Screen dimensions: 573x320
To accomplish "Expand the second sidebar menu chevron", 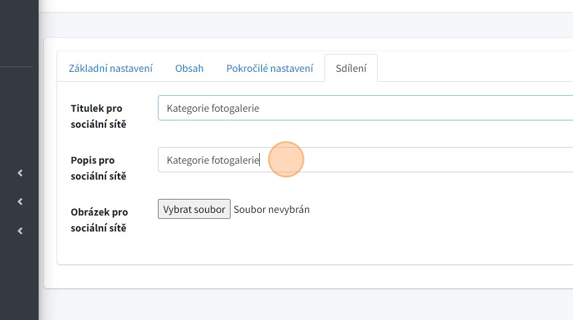I will tap(20, 202).
